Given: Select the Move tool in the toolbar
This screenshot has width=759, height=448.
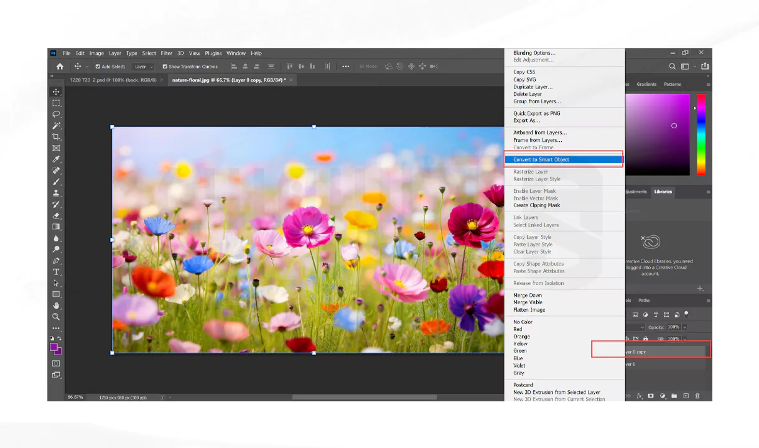Looking at the screenshot, I should [56, 92].
